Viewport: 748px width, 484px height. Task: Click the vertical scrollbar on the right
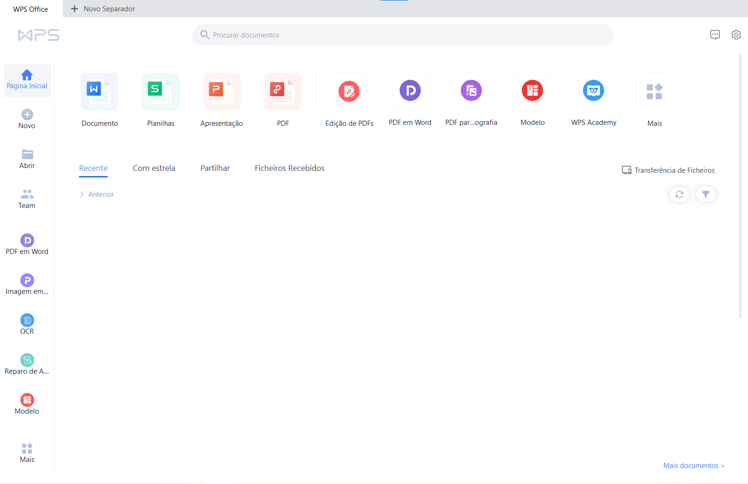pyautogui.click(x=740, y=186)
